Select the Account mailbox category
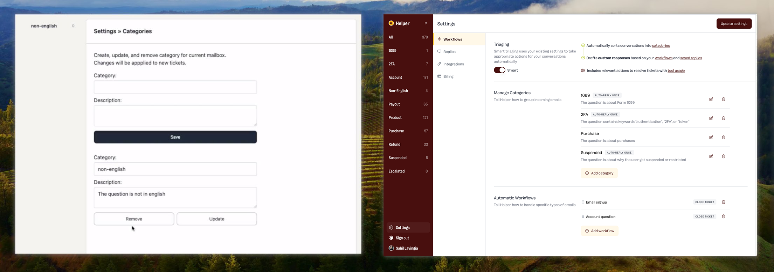This screenshot has width=774, height=272. 395,78
